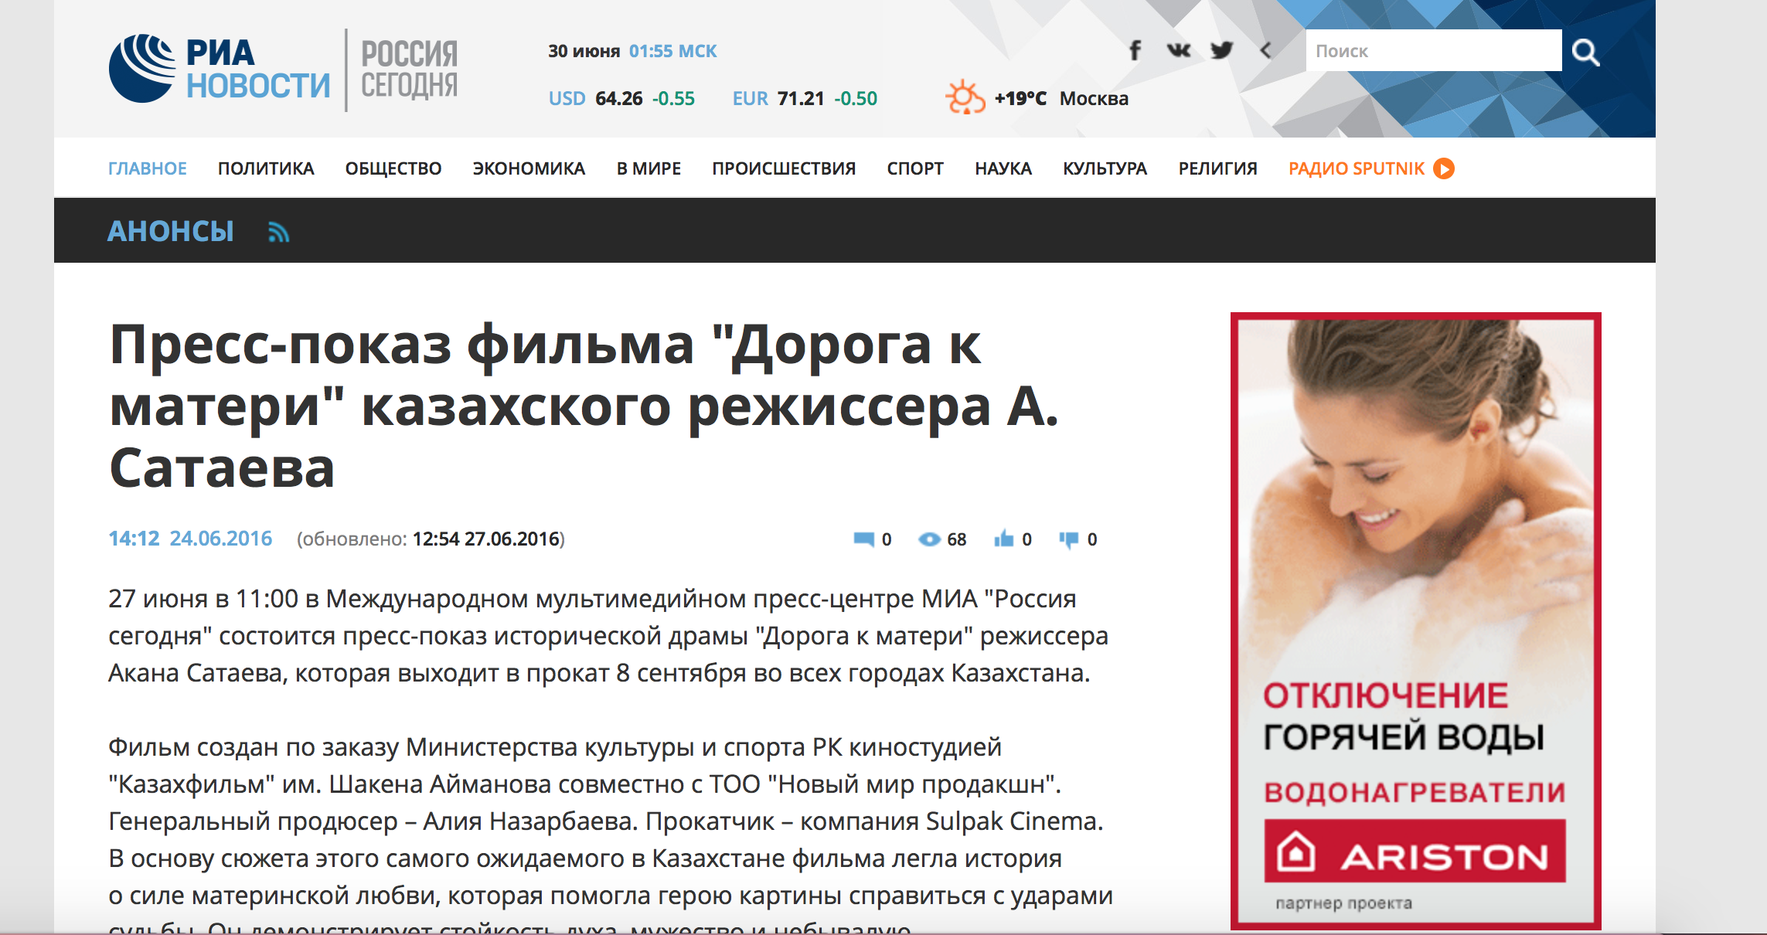
Task: Open the VK social network icon
Action: [x=1179, y=51]
